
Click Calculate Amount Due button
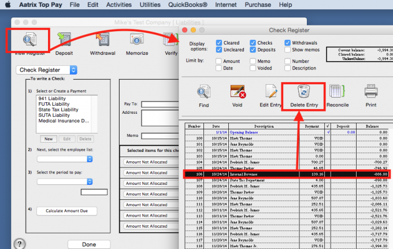[66, 211]
